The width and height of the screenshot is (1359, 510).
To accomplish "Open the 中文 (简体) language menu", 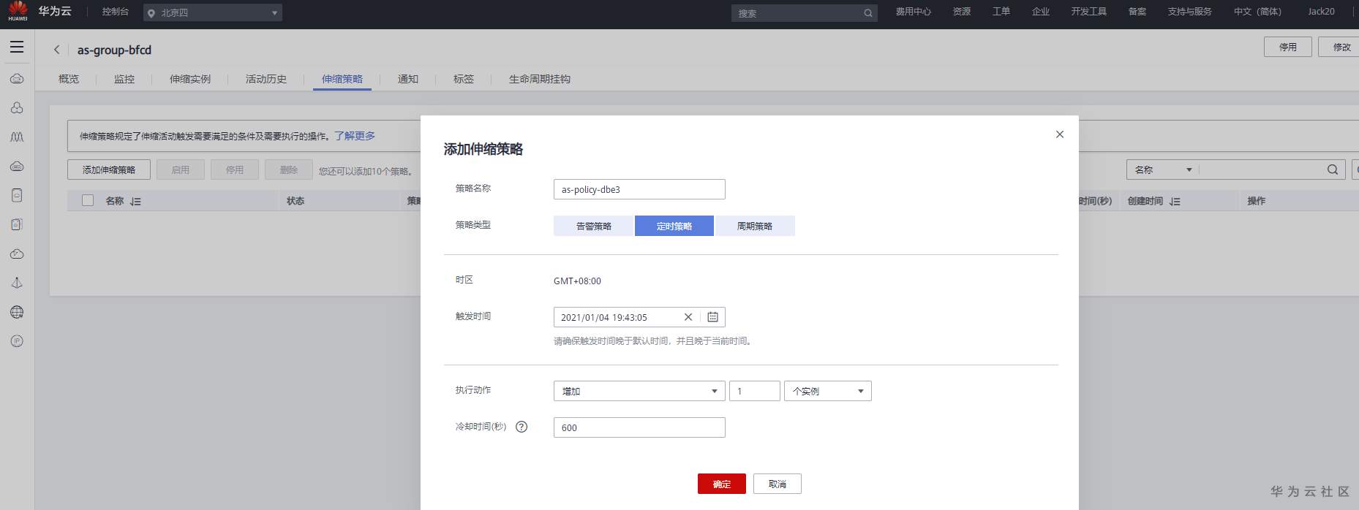I will click(1257, 12).
